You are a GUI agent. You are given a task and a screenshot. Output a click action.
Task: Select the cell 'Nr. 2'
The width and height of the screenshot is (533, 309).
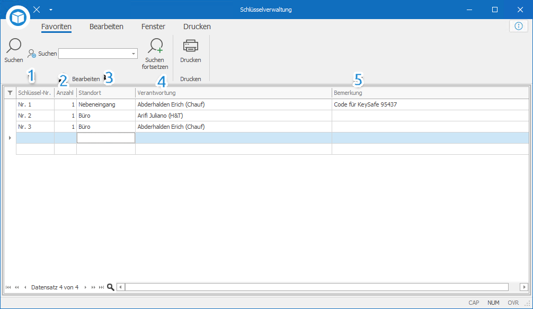click(x=35, y=116)
